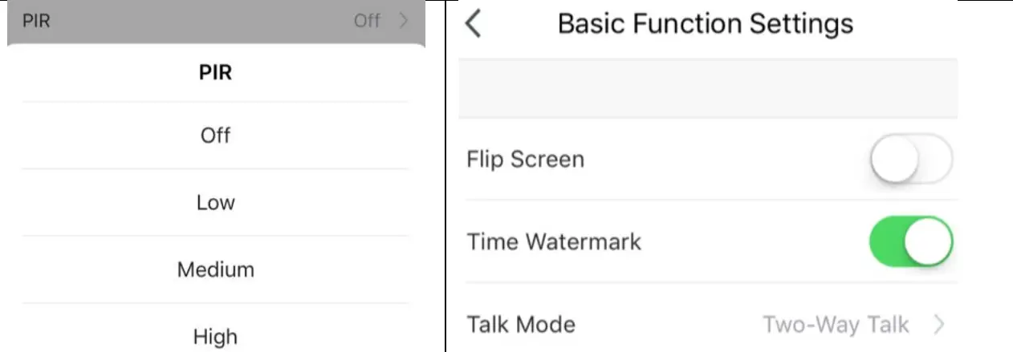The height and width of the screenshot is (352, 1013).
Task: Enable the Flip Screen switch
Action: [910, 159]
